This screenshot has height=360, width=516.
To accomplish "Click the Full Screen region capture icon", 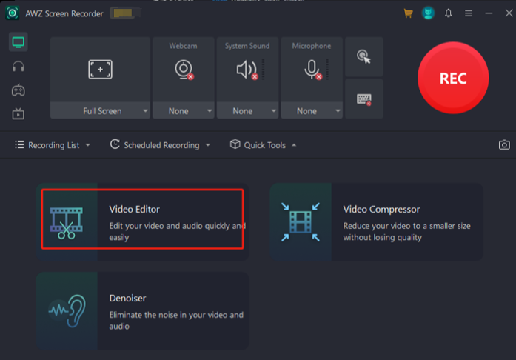I will click(x=101, y=69).
